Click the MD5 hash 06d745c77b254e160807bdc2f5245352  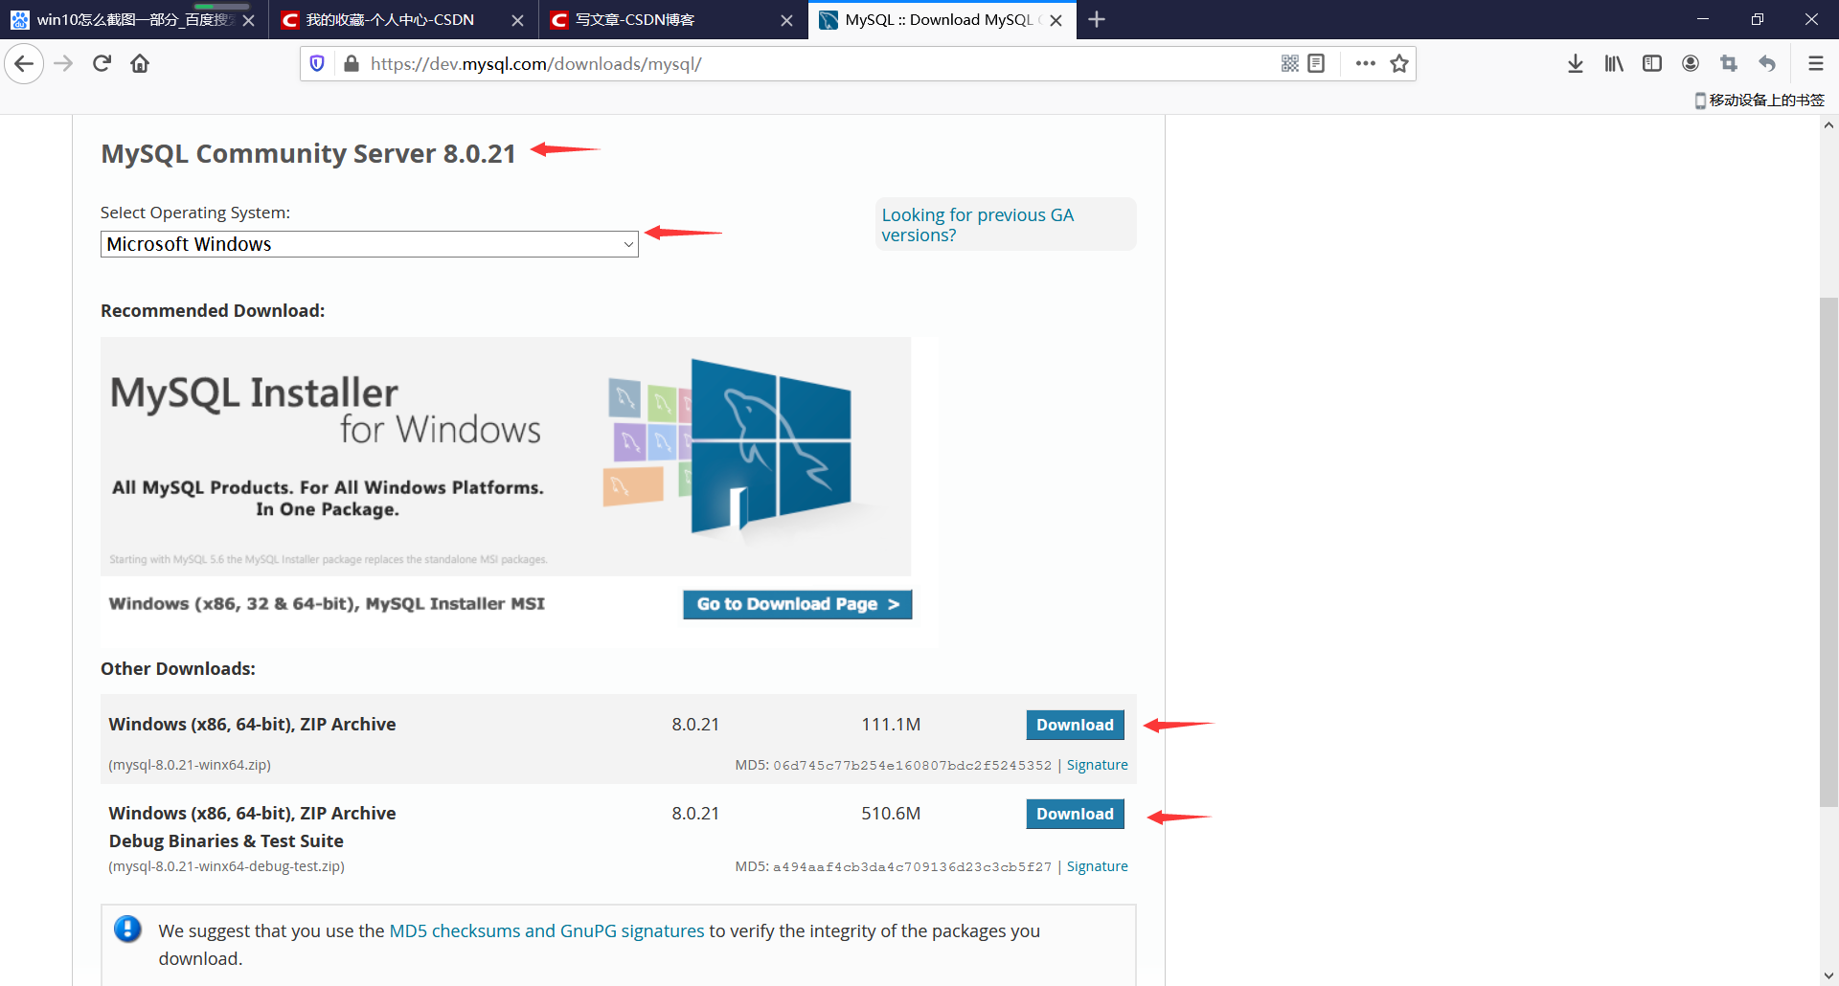pos(912,766)
